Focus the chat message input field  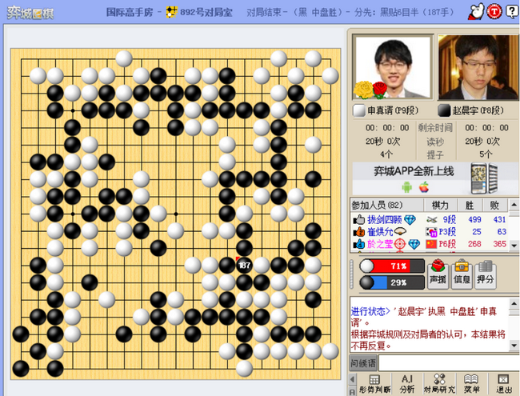coord(448,363)
